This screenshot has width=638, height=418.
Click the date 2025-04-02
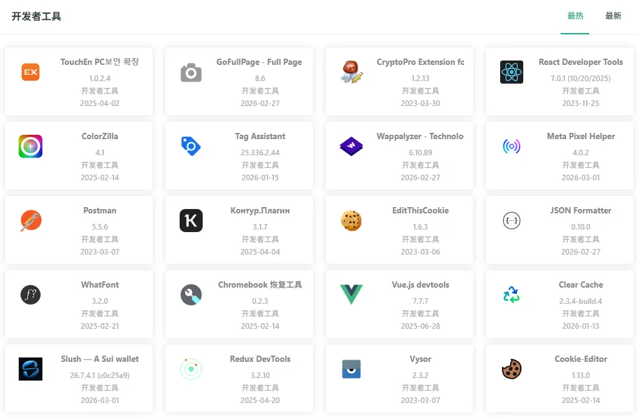pos(100,104)
